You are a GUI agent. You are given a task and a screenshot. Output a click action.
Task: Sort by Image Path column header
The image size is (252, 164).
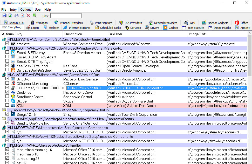coord(217,34)
